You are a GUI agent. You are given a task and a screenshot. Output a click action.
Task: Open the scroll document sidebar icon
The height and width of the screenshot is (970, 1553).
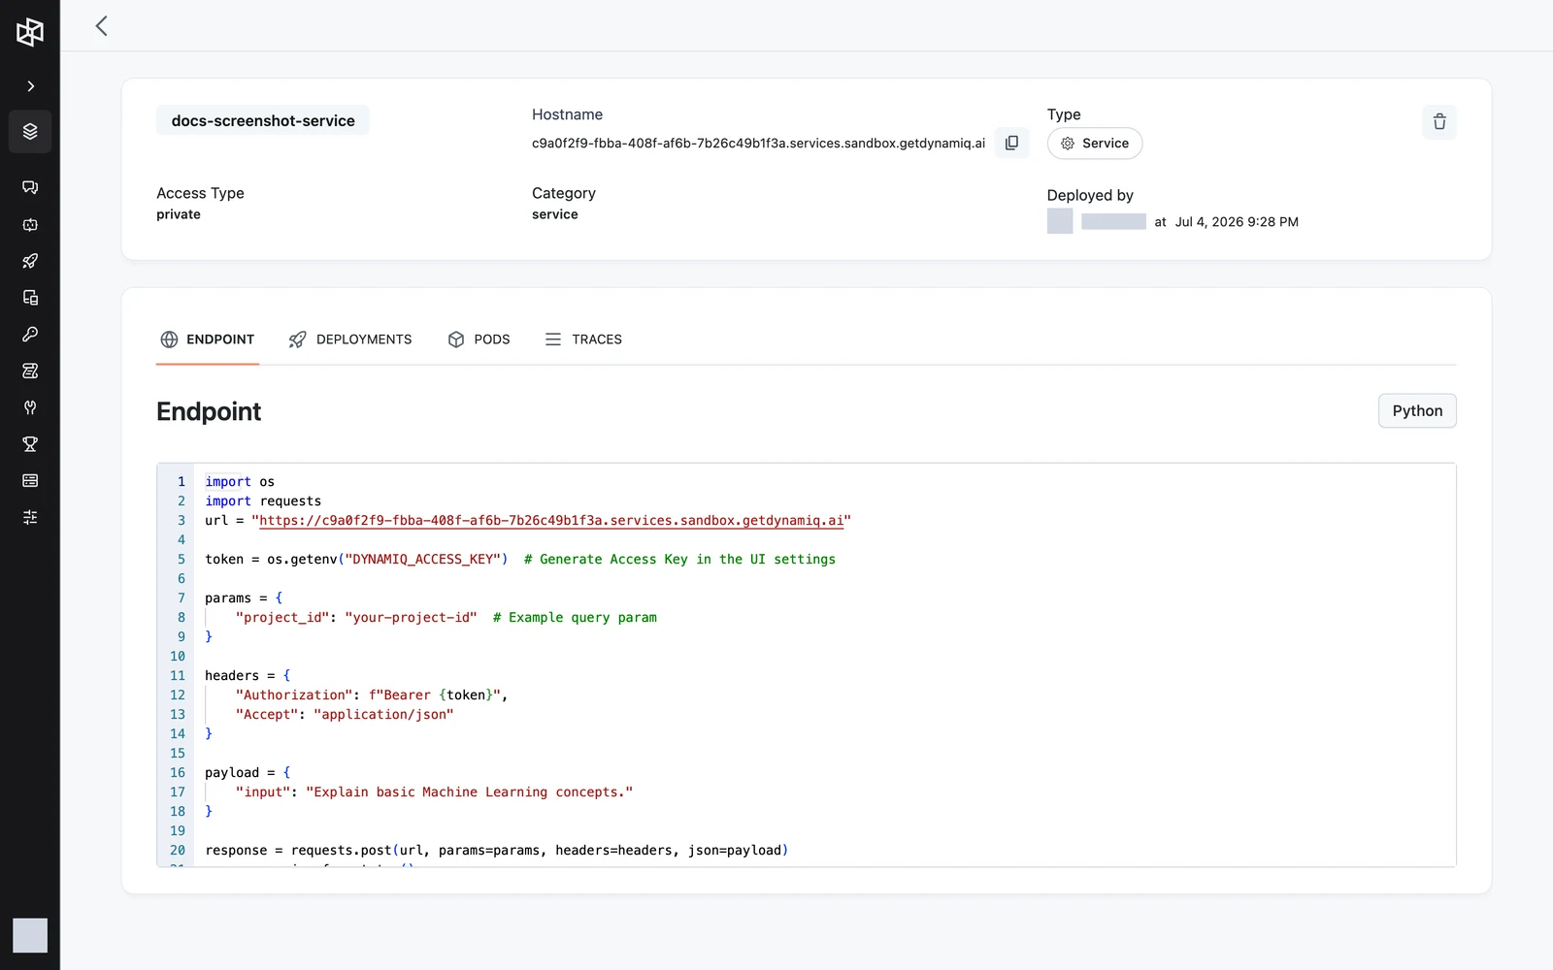click(30, 371)
